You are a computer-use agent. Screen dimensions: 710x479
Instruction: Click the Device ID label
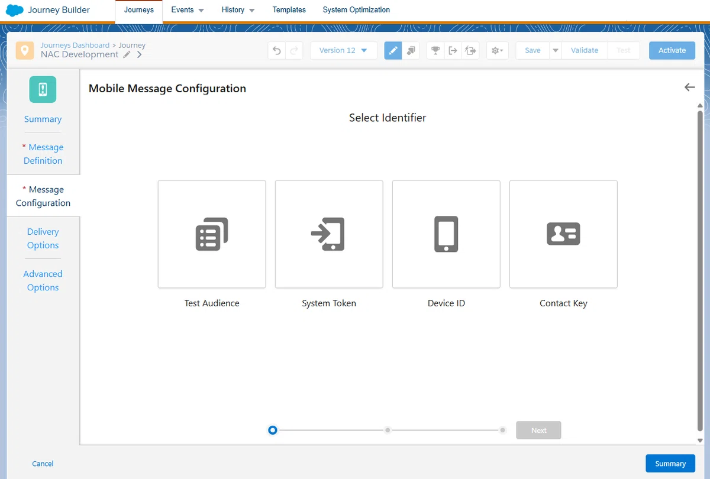click(446, 303)
